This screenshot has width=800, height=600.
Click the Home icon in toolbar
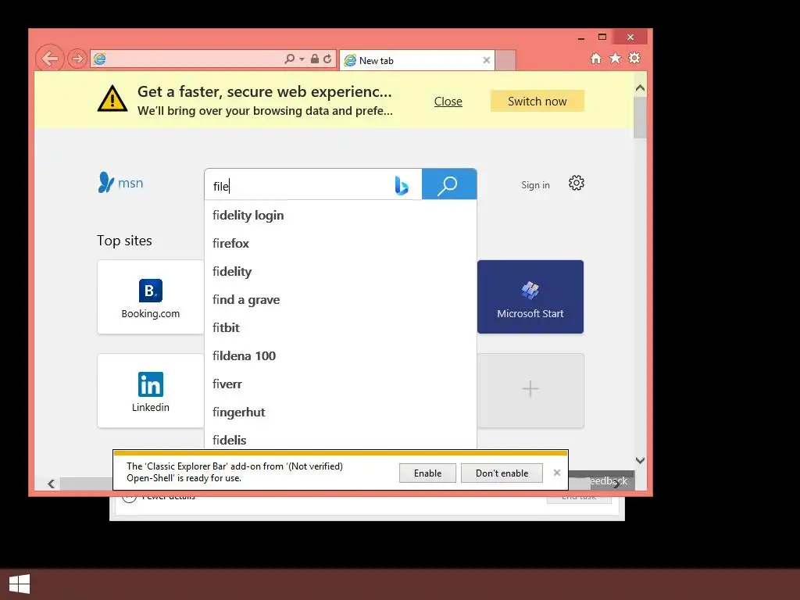pyautogui.click(x=596, y=58)
